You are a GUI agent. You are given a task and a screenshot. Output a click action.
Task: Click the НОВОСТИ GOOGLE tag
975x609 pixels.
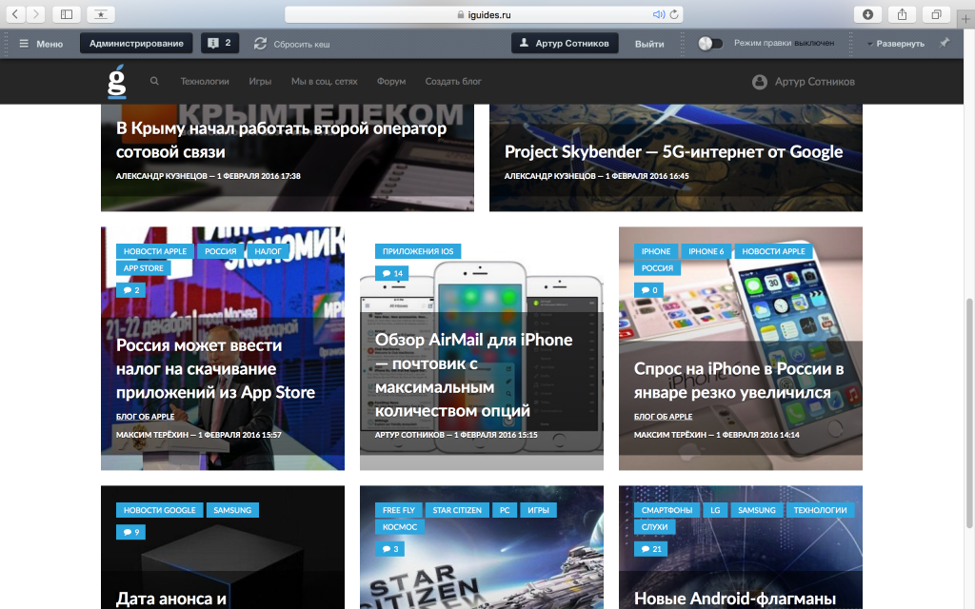coord(159,510)
